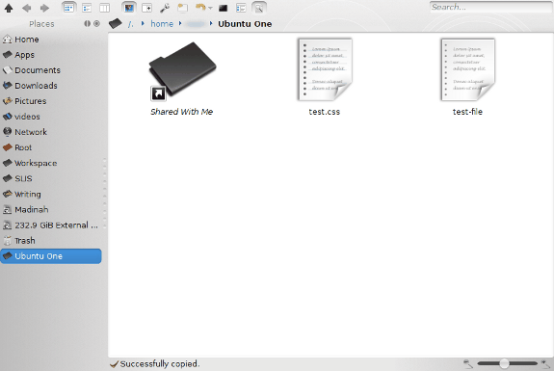The width and height of the screenshot is (554, 371).
Task: Close the Places panel
Action: click(x=96, y=24)
